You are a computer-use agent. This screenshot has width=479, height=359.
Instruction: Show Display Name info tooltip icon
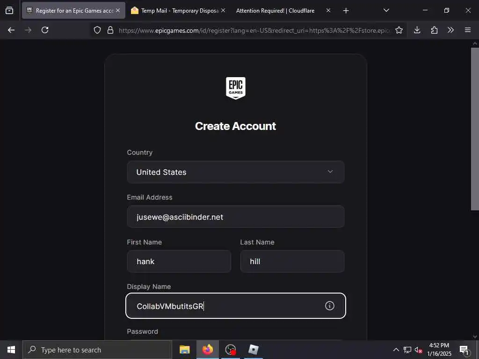[x=330, y=306]
